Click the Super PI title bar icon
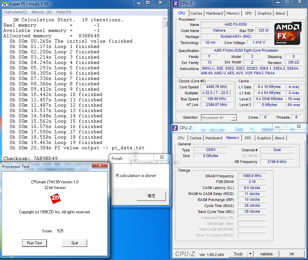The height and width of the screenshot is (260, 308). 4,3
